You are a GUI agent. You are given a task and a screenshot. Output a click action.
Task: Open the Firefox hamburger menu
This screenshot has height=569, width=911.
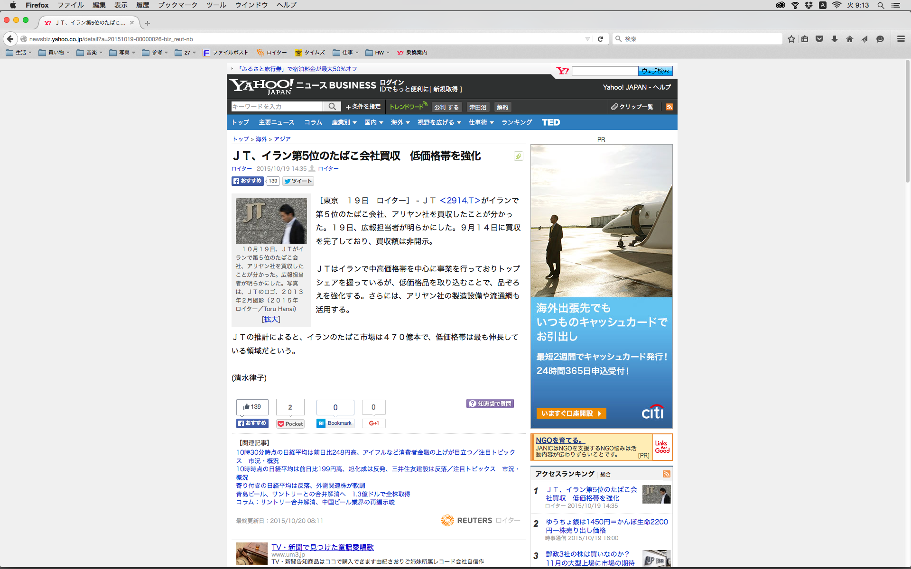tap(901, 39)
